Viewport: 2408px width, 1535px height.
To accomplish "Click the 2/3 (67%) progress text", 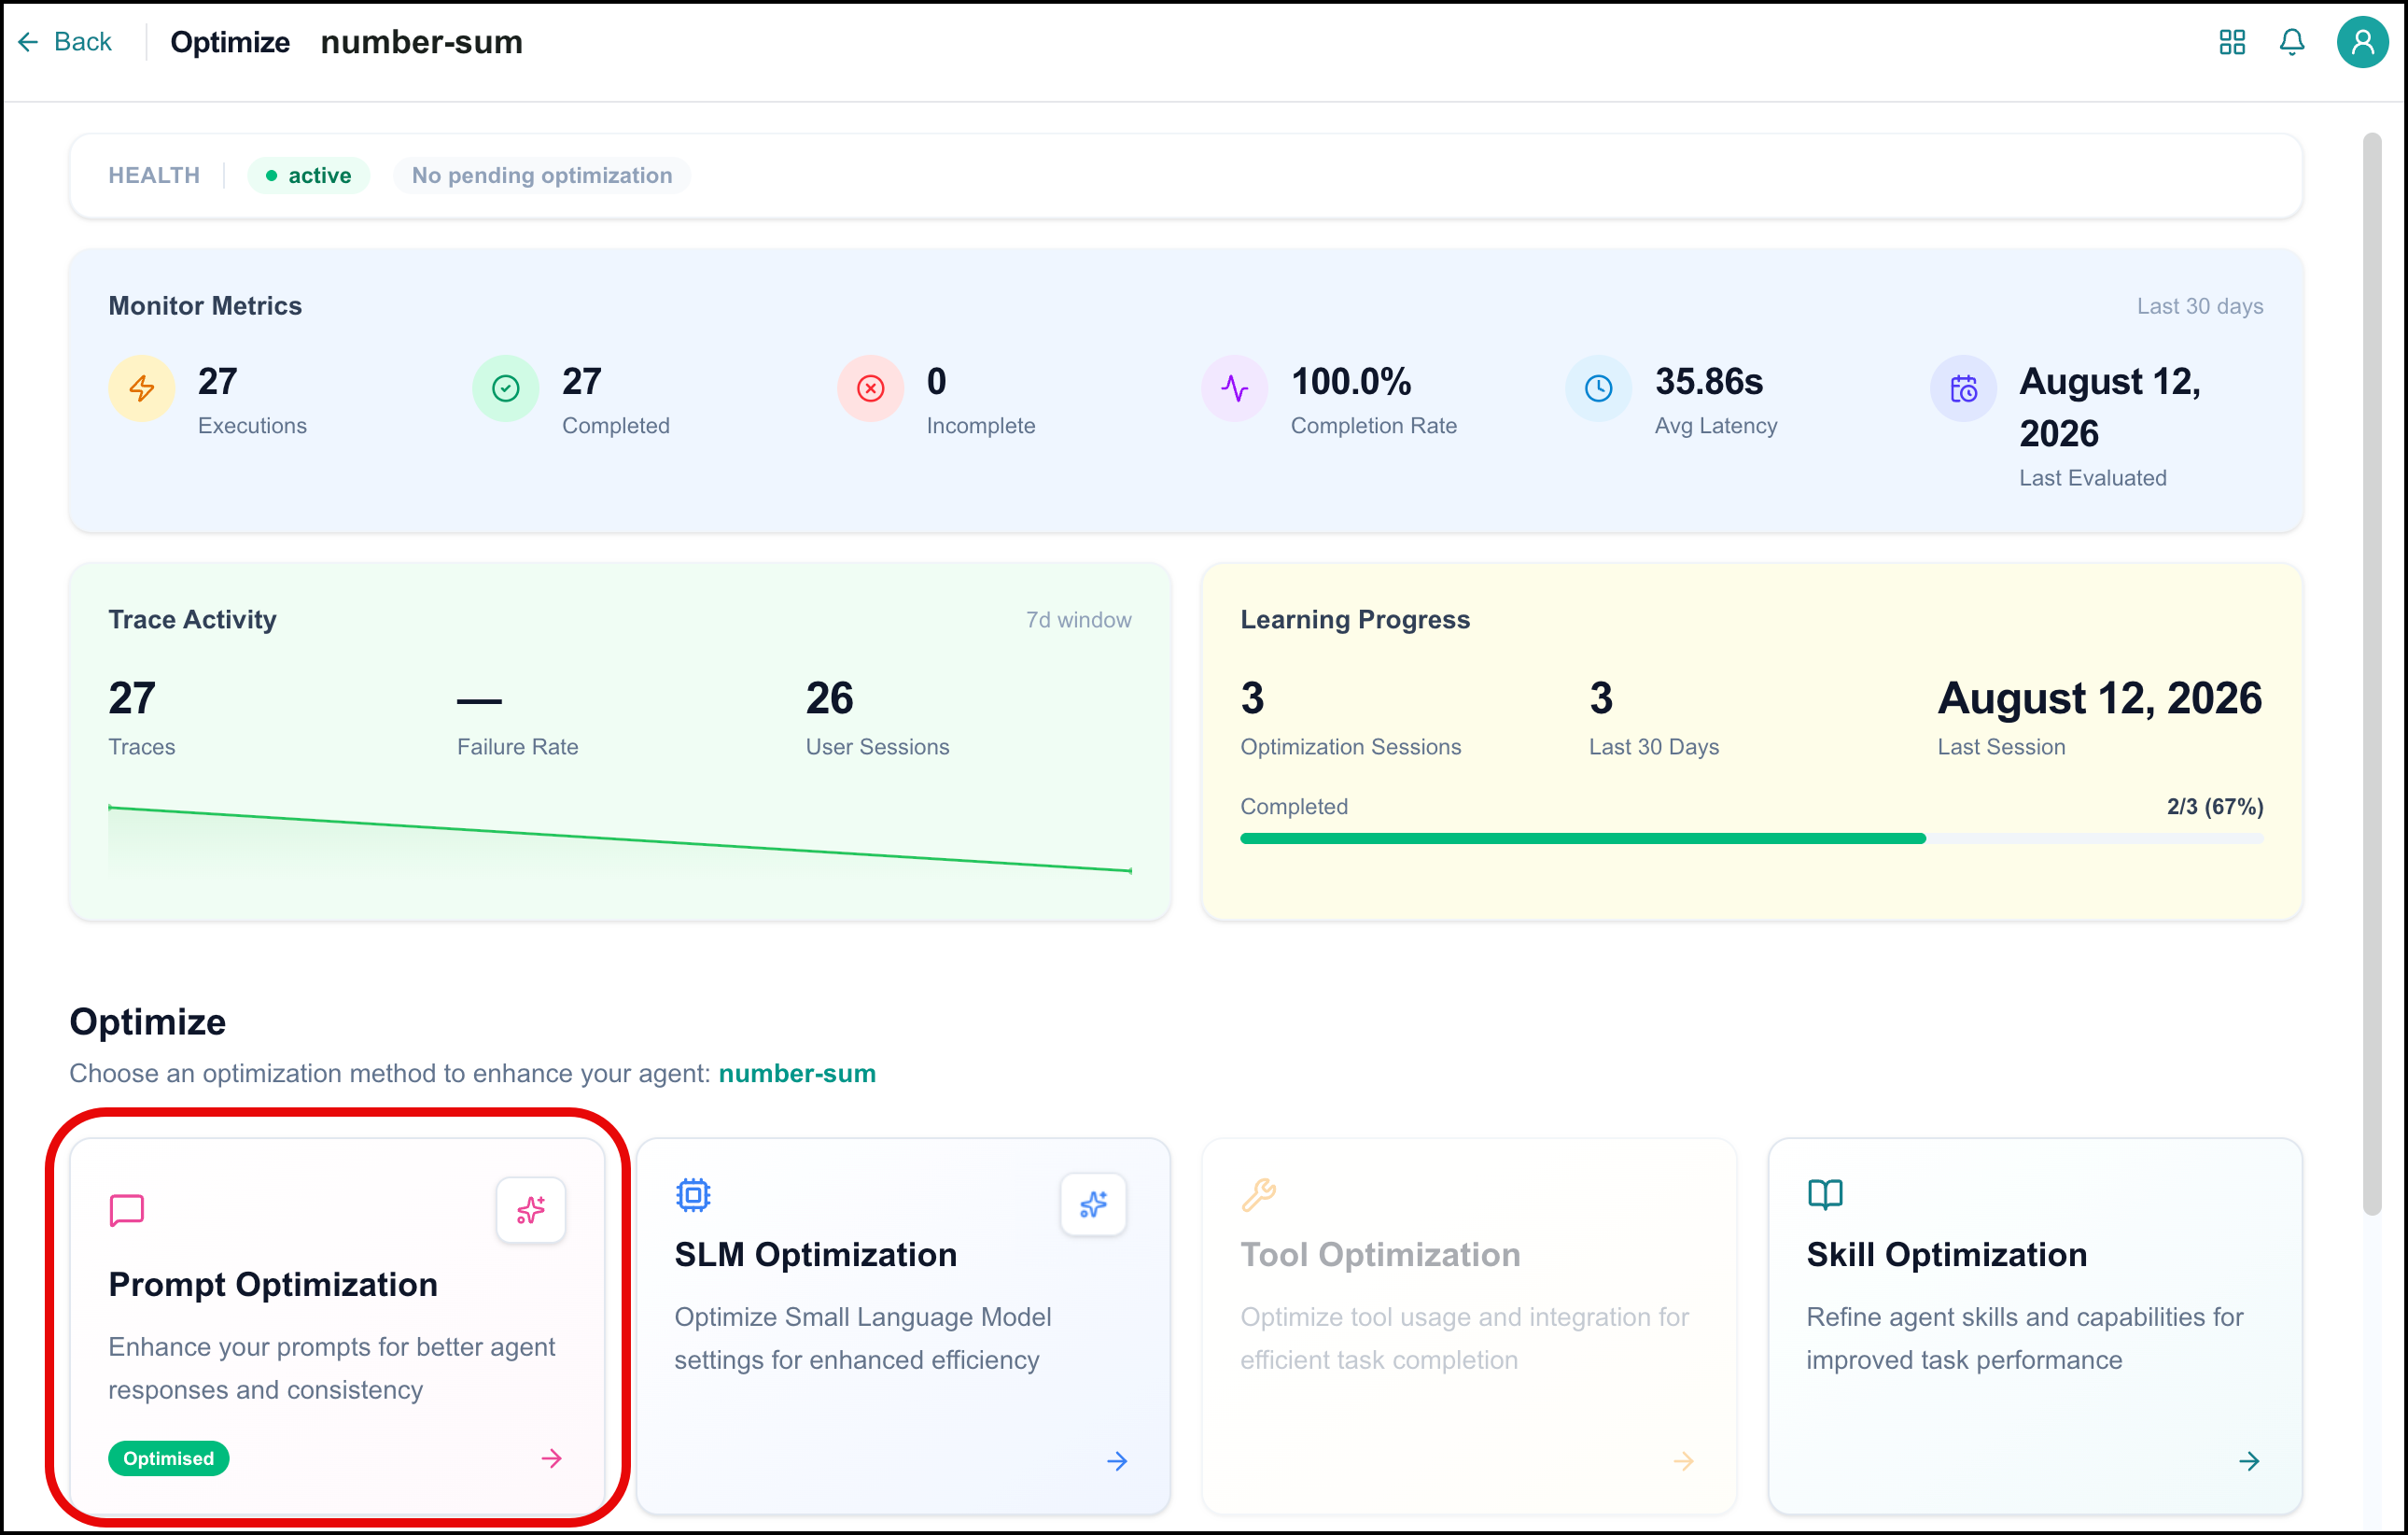I will pyautogui.click(x=2215, y=807).
